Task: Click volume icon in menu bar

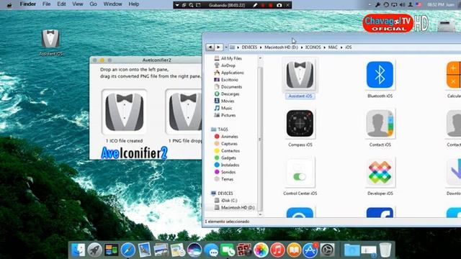Action: [402, 5]
